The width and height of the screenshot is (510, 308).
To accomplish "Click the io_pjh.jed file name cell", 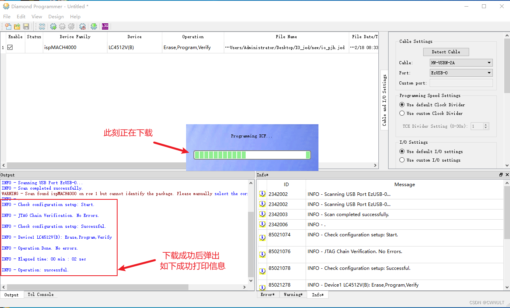I will (x=286, y=48).
